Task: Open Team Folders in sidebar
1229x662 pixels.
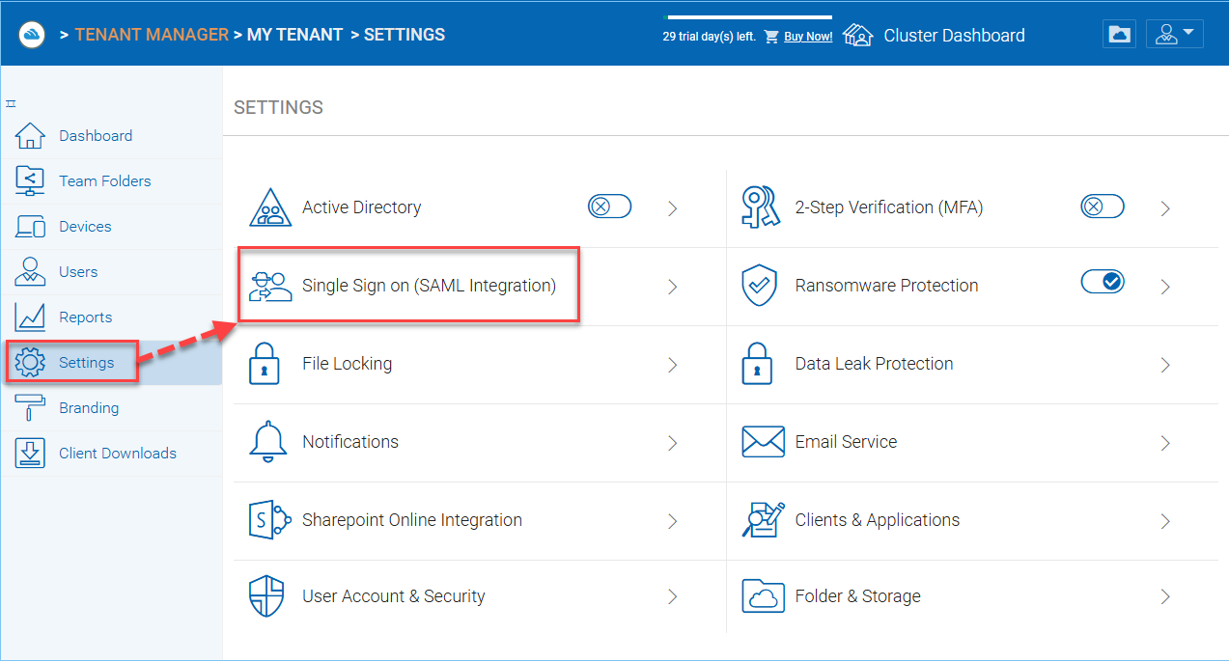Action: (x=105, y=181)
